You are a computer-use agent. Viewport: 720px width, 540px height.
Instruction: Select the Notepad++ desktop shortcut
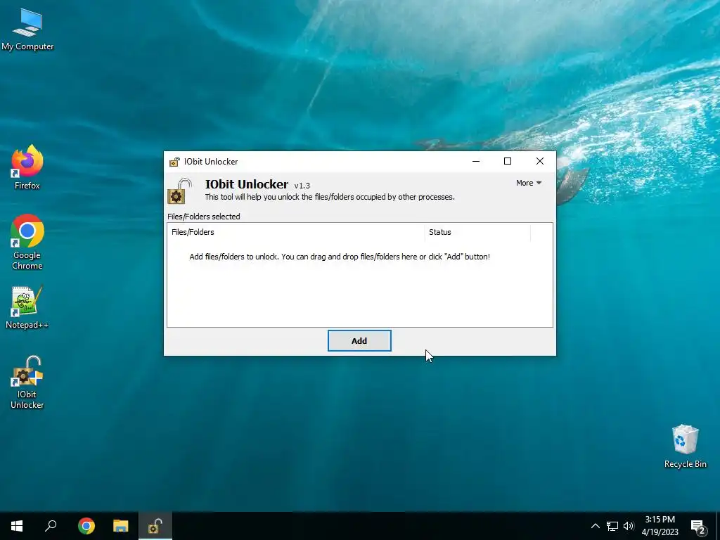(x=27, y=307)
